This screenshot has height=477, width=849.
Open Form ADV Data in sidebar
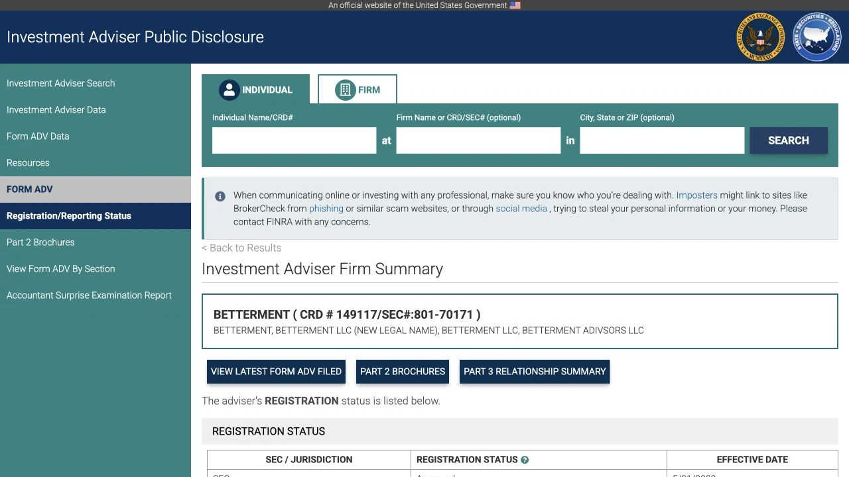[x=96, y=136]
